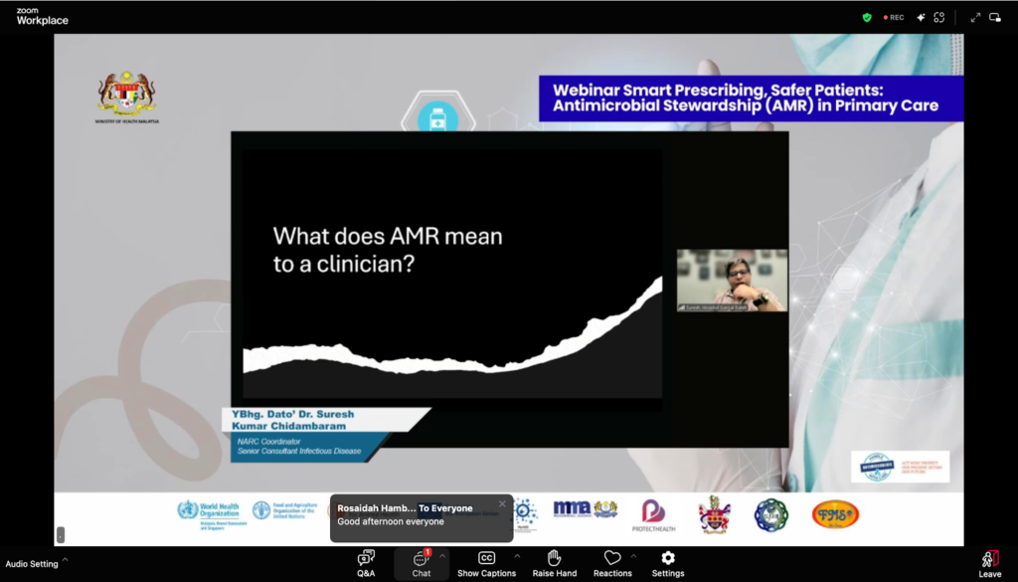The height and width of the screenshot is (582, 1018).
Task: Expand chat options arrow next to Chat
Action: pos(442,555)
